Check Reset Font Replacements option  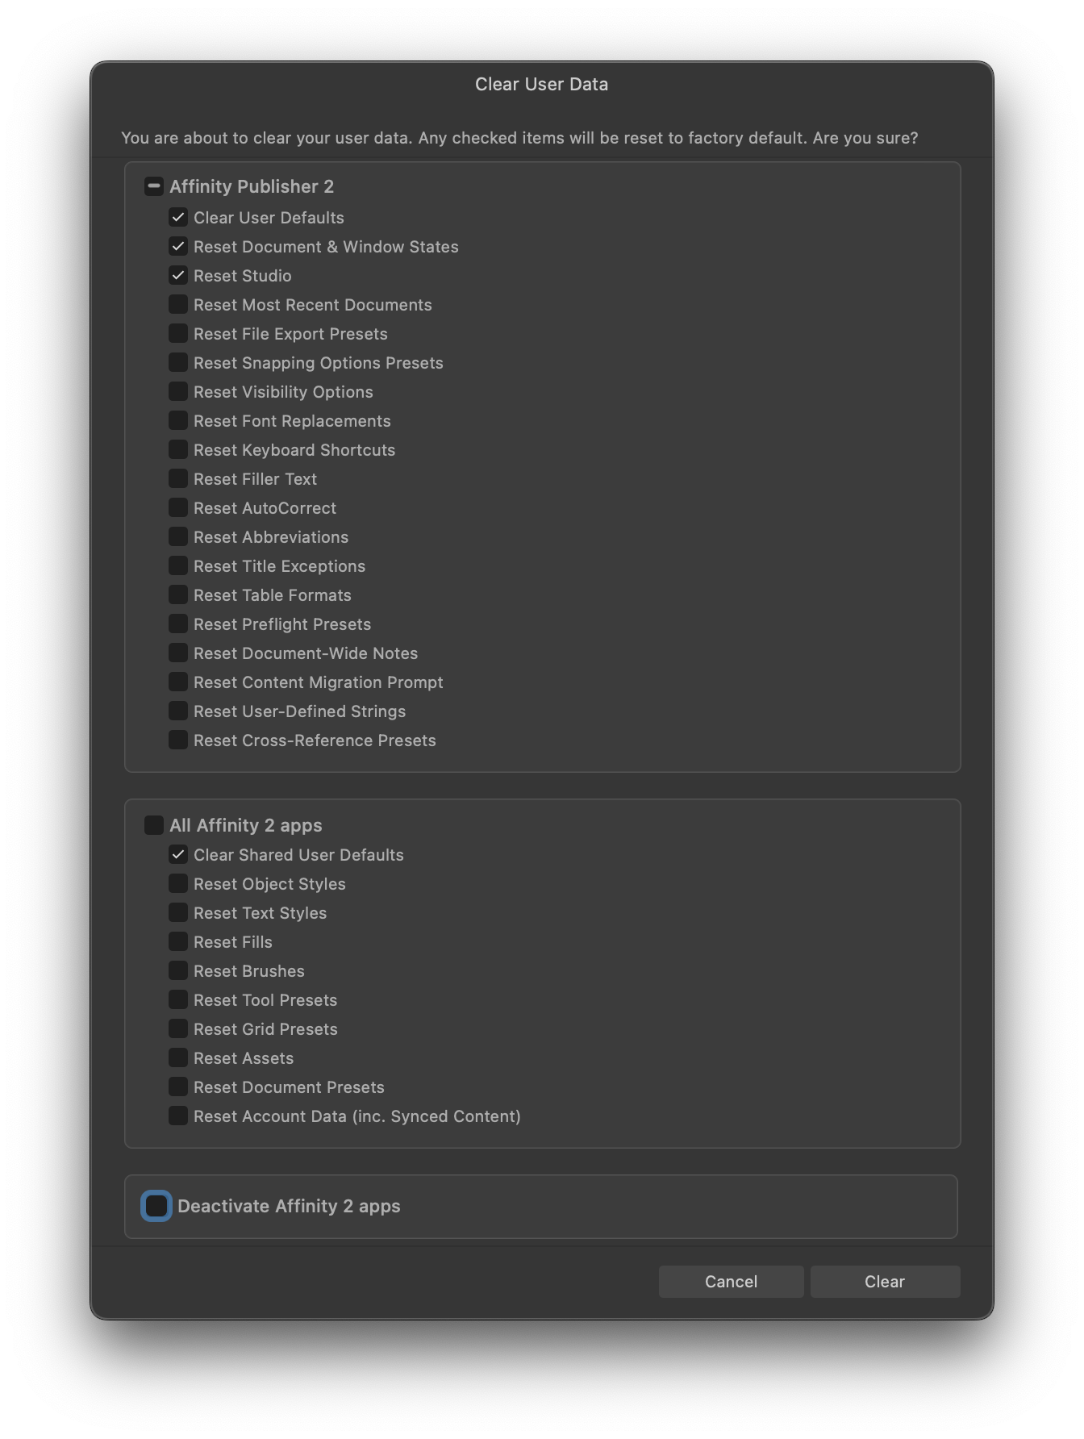(x=178, y=421)
